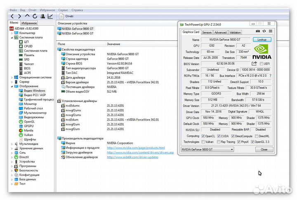Click the user profile icon in toolbar

42,16
